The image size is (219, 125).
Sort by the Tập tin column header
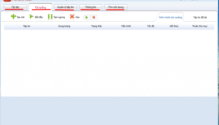tap(27, 26)
